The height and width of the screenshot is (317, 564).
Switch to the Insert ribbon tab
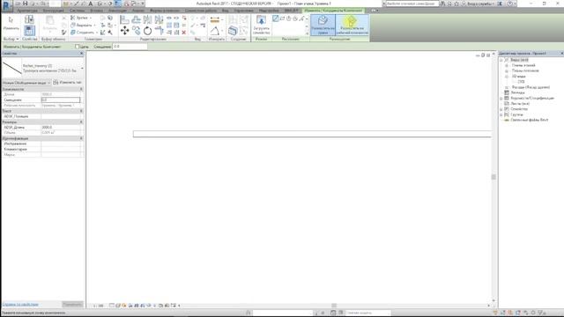click(x=96, y=11)
